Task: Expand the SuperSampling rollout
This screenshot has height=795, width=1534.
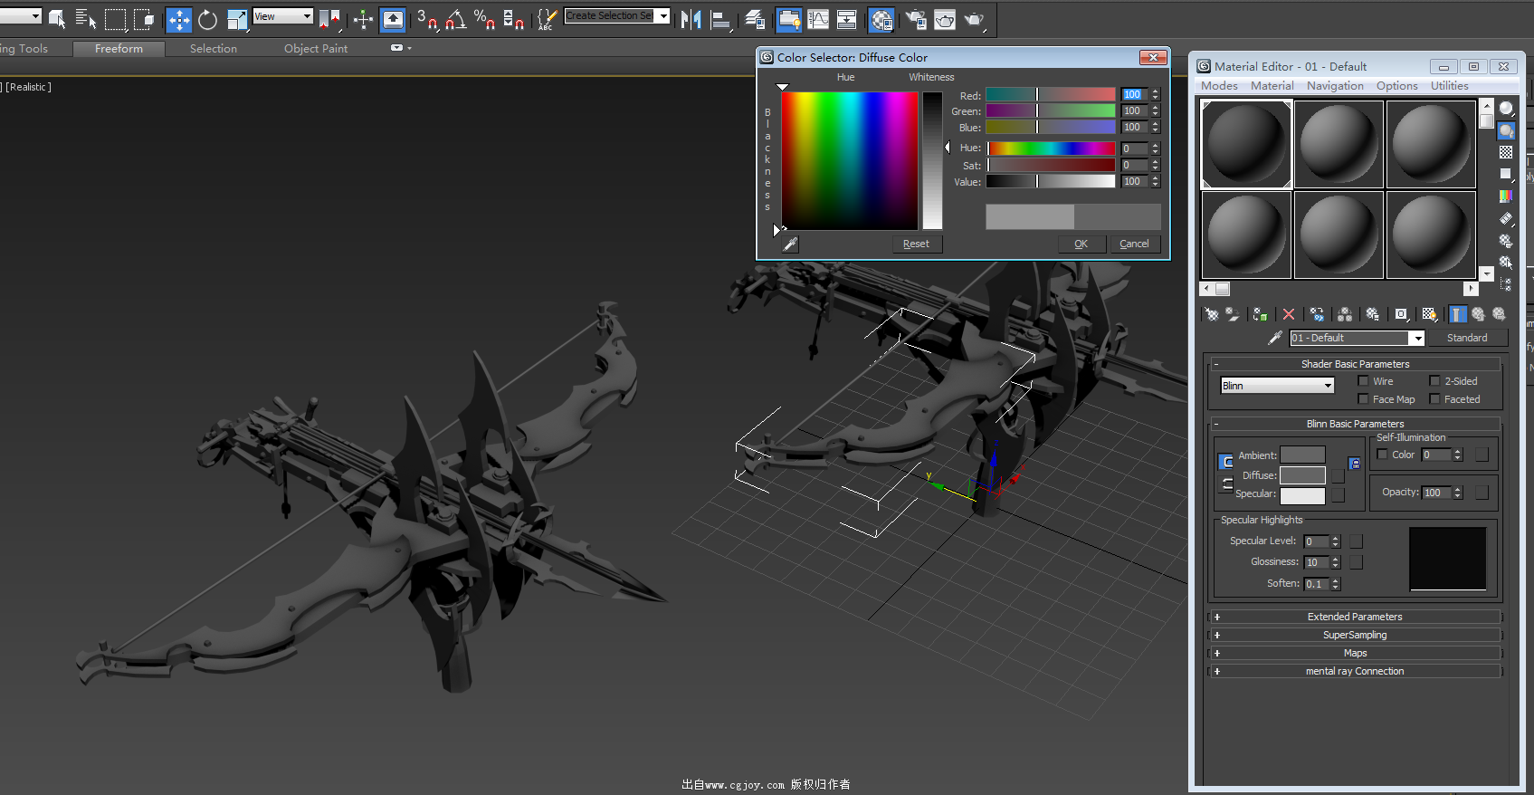Action: pyautogui.click(x=1355, y=635)
